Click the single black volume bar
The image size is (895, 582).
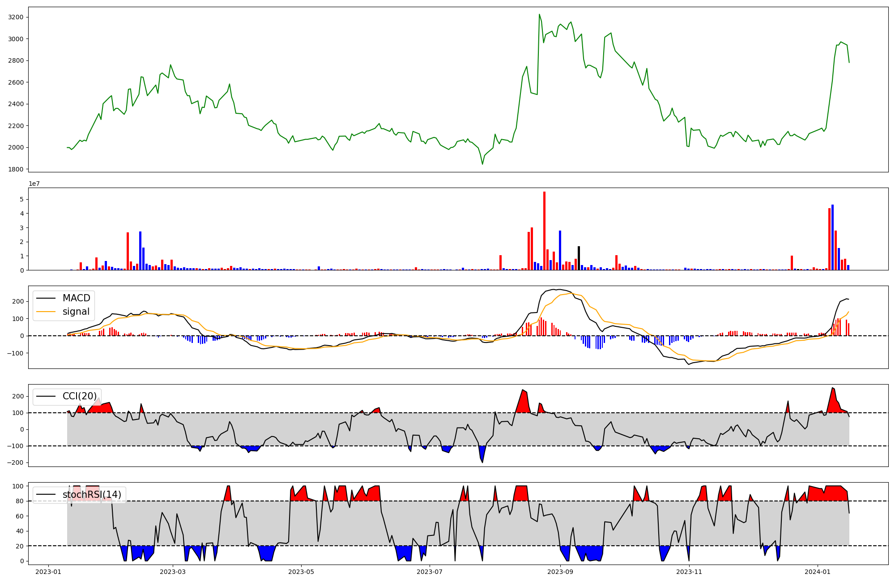tap(579, 258)
